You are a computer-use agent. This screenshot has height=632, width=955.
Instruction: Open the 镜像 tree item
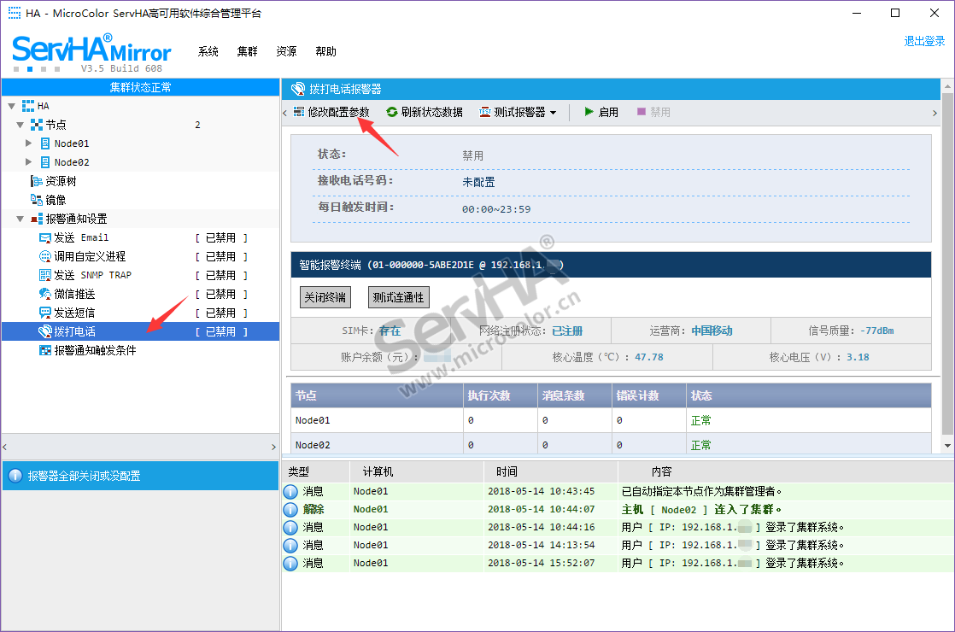tap(55, 200)
